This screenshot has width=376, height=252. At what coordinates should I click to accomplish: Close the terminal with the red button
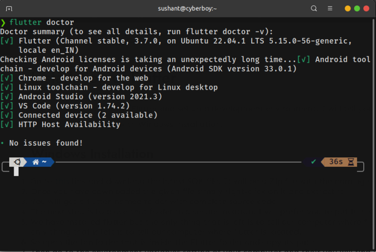366,9
